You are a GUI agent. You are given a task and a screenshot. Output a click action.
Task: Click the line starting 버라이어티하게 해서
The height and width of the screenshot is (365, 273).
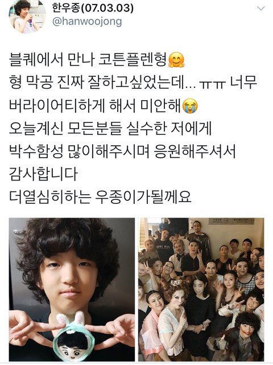tap(104, 106)
